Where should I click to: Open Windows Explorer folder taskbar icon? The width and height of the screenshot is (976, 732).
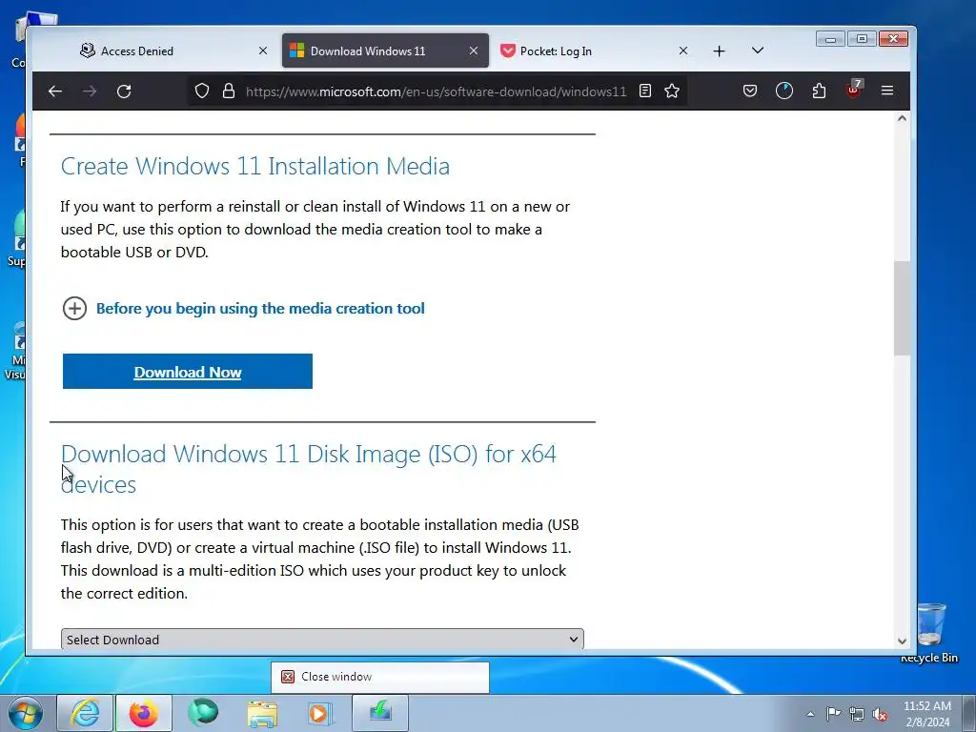tap(262, 713)
